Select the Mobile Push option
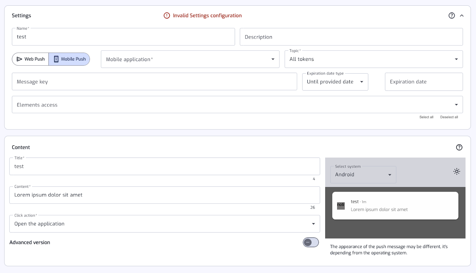 [70, 59]
